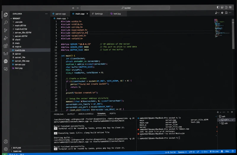The width and height of the screenshot is (237, 155).
Task: Maximize the panel with the up chevron
Action: 228,112
